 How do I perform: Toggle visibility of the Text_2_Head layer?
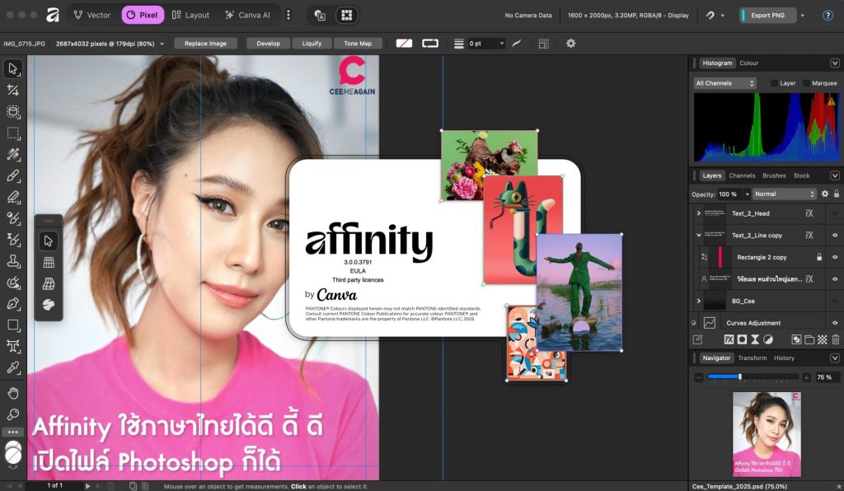pos(834,213)
